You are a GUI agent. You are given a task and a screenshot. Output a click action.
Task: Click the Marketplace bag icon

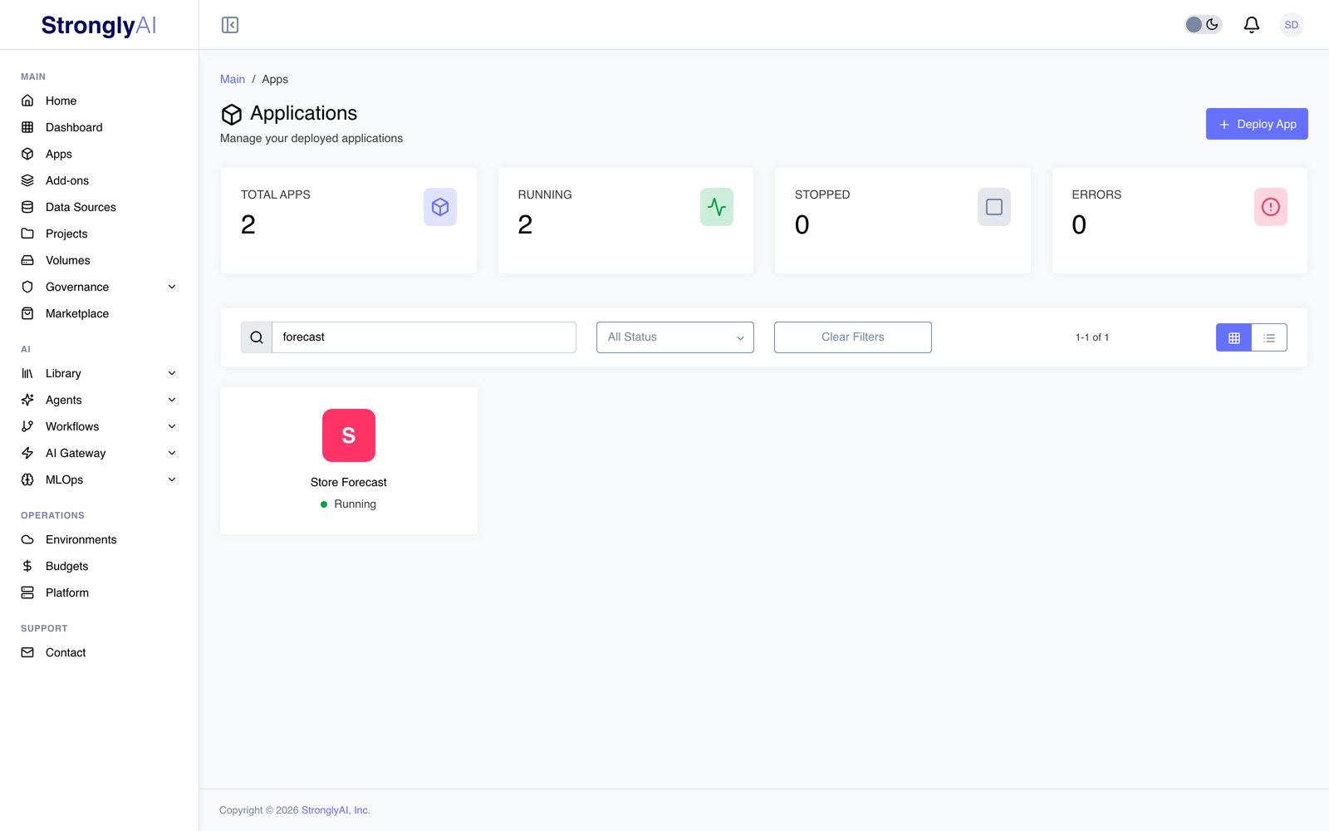(x=27, y=313)
